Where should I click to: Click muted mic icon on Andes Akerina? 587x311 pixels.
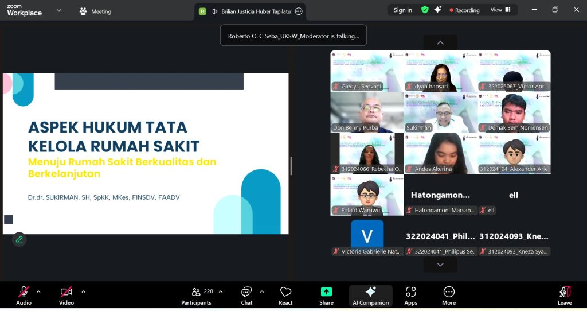click(409, 169)
